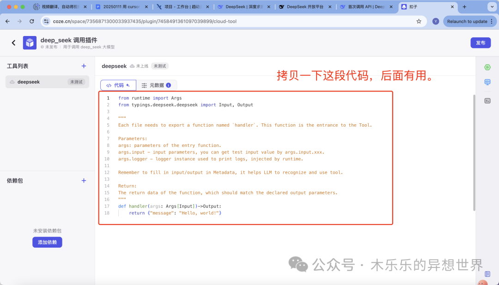Screen dimensions: 499x285
Task: Reload the current page
Action: coord(31,21)
